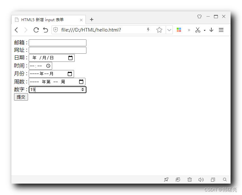Open the colorful apps grid icon
242x195 pixels.
(179, 30)
